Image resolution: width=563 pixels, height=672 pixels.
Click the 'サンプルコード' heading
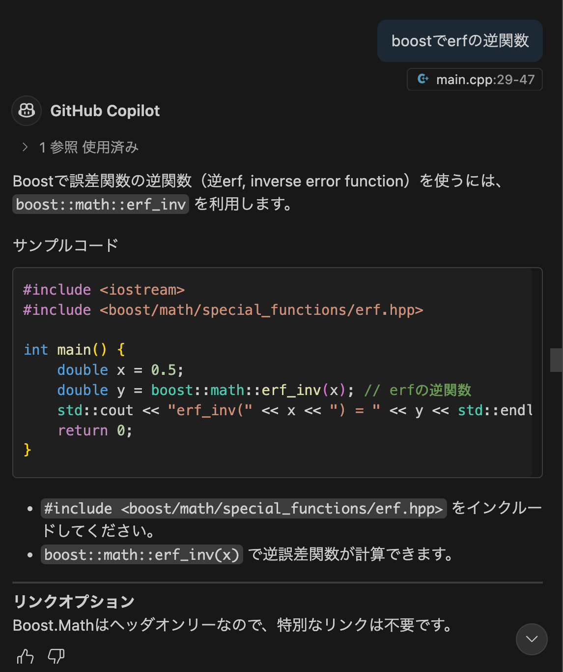65,245
